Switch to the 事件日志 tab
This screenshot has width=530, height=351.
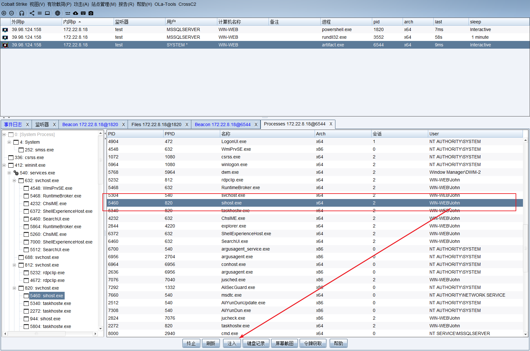13,124
